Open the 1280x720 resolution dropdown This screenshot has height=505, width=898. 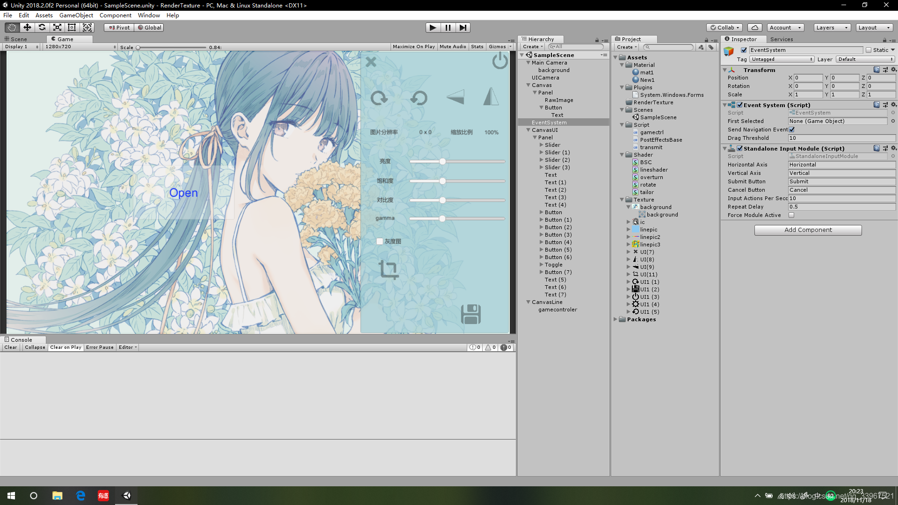click(x=80, y=47)
